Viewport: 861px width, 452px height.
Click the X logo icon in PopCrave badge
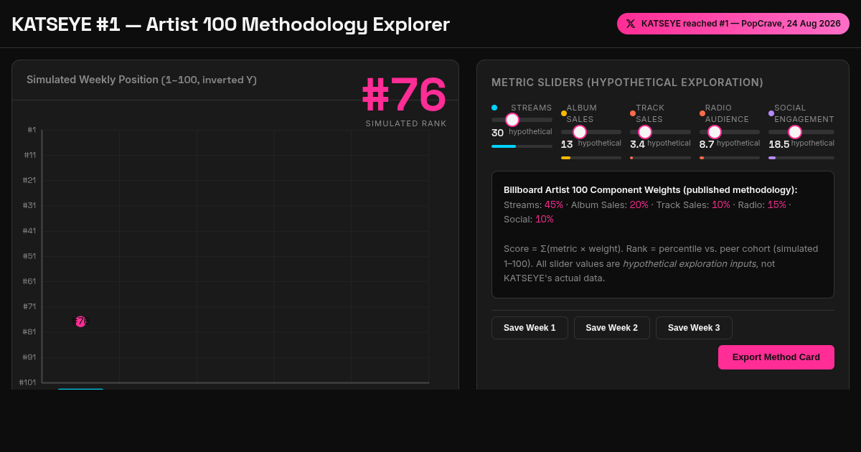[630, 24]
